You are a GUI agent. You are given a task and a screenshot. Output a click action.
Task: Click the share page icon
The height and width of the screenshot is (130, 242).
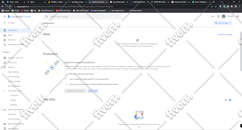pyautogui.click(x=212, y=7)
